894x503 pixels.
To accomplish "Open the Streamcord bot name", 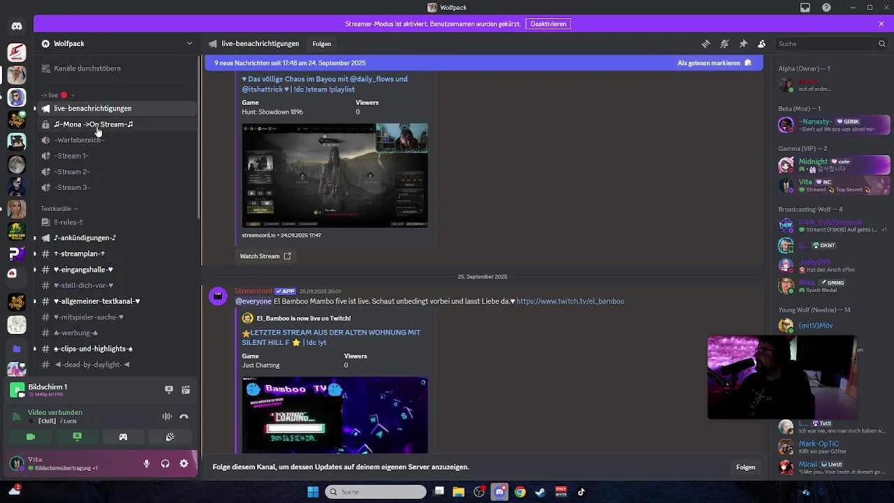I will (x=253, y=291).
